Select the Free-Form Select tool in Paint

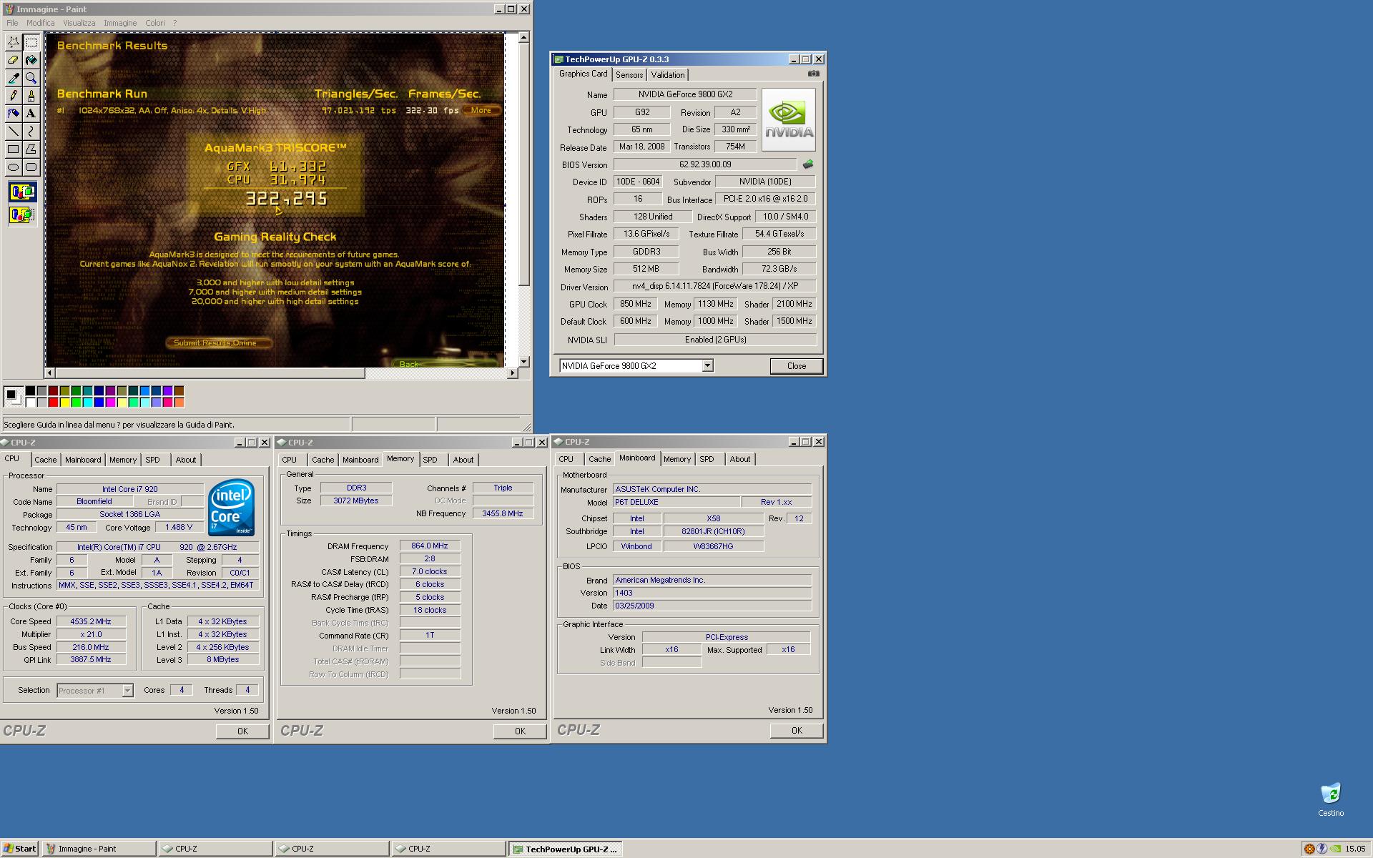pos(13,42)
